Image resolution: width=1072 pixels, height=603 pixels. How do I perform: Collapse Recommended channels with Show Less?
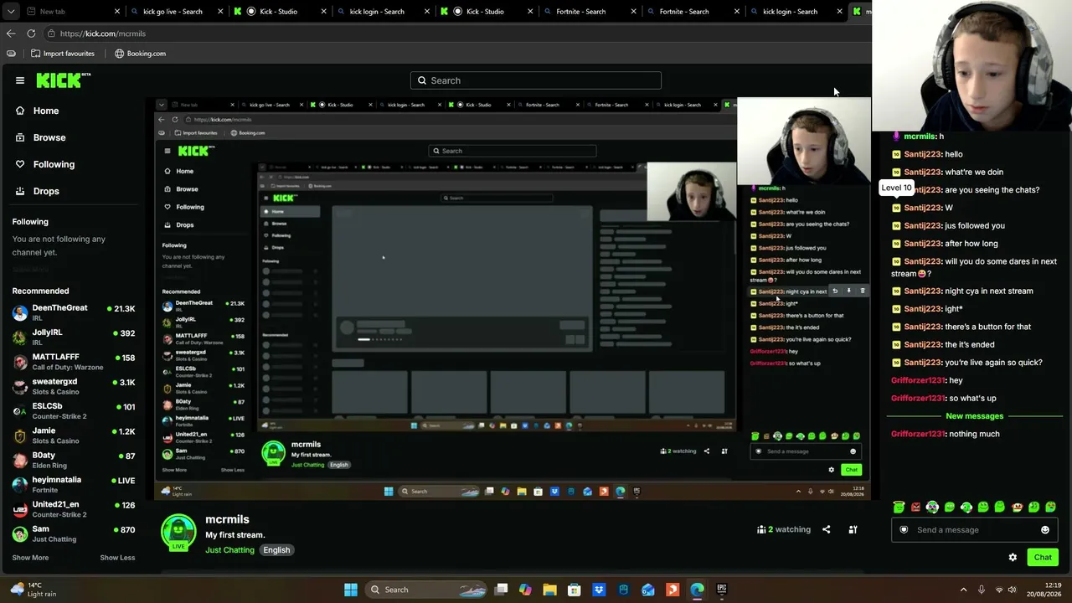click(x=117, y=558)
